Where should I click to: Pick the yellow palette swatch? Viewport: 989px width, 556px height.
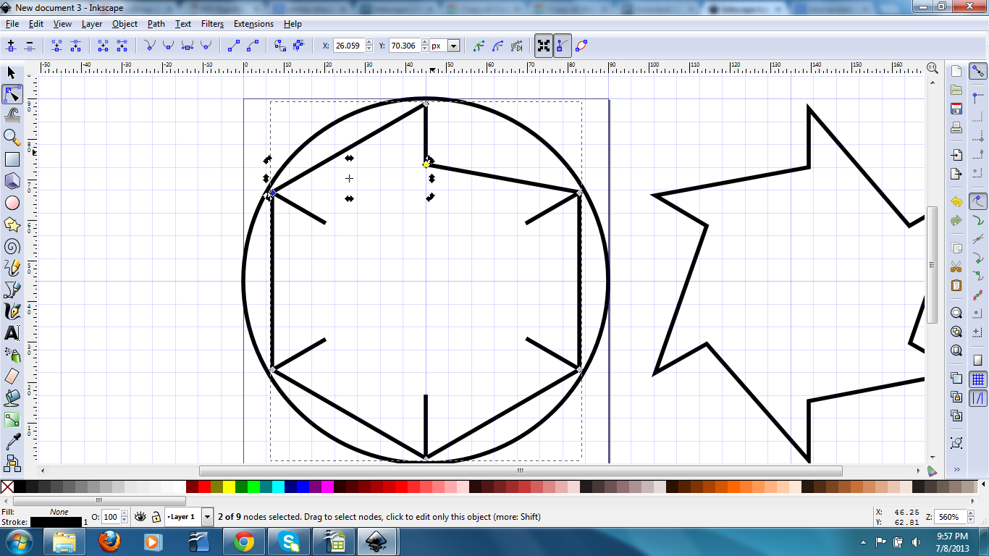pyautogui.click(x=230, y=486)
